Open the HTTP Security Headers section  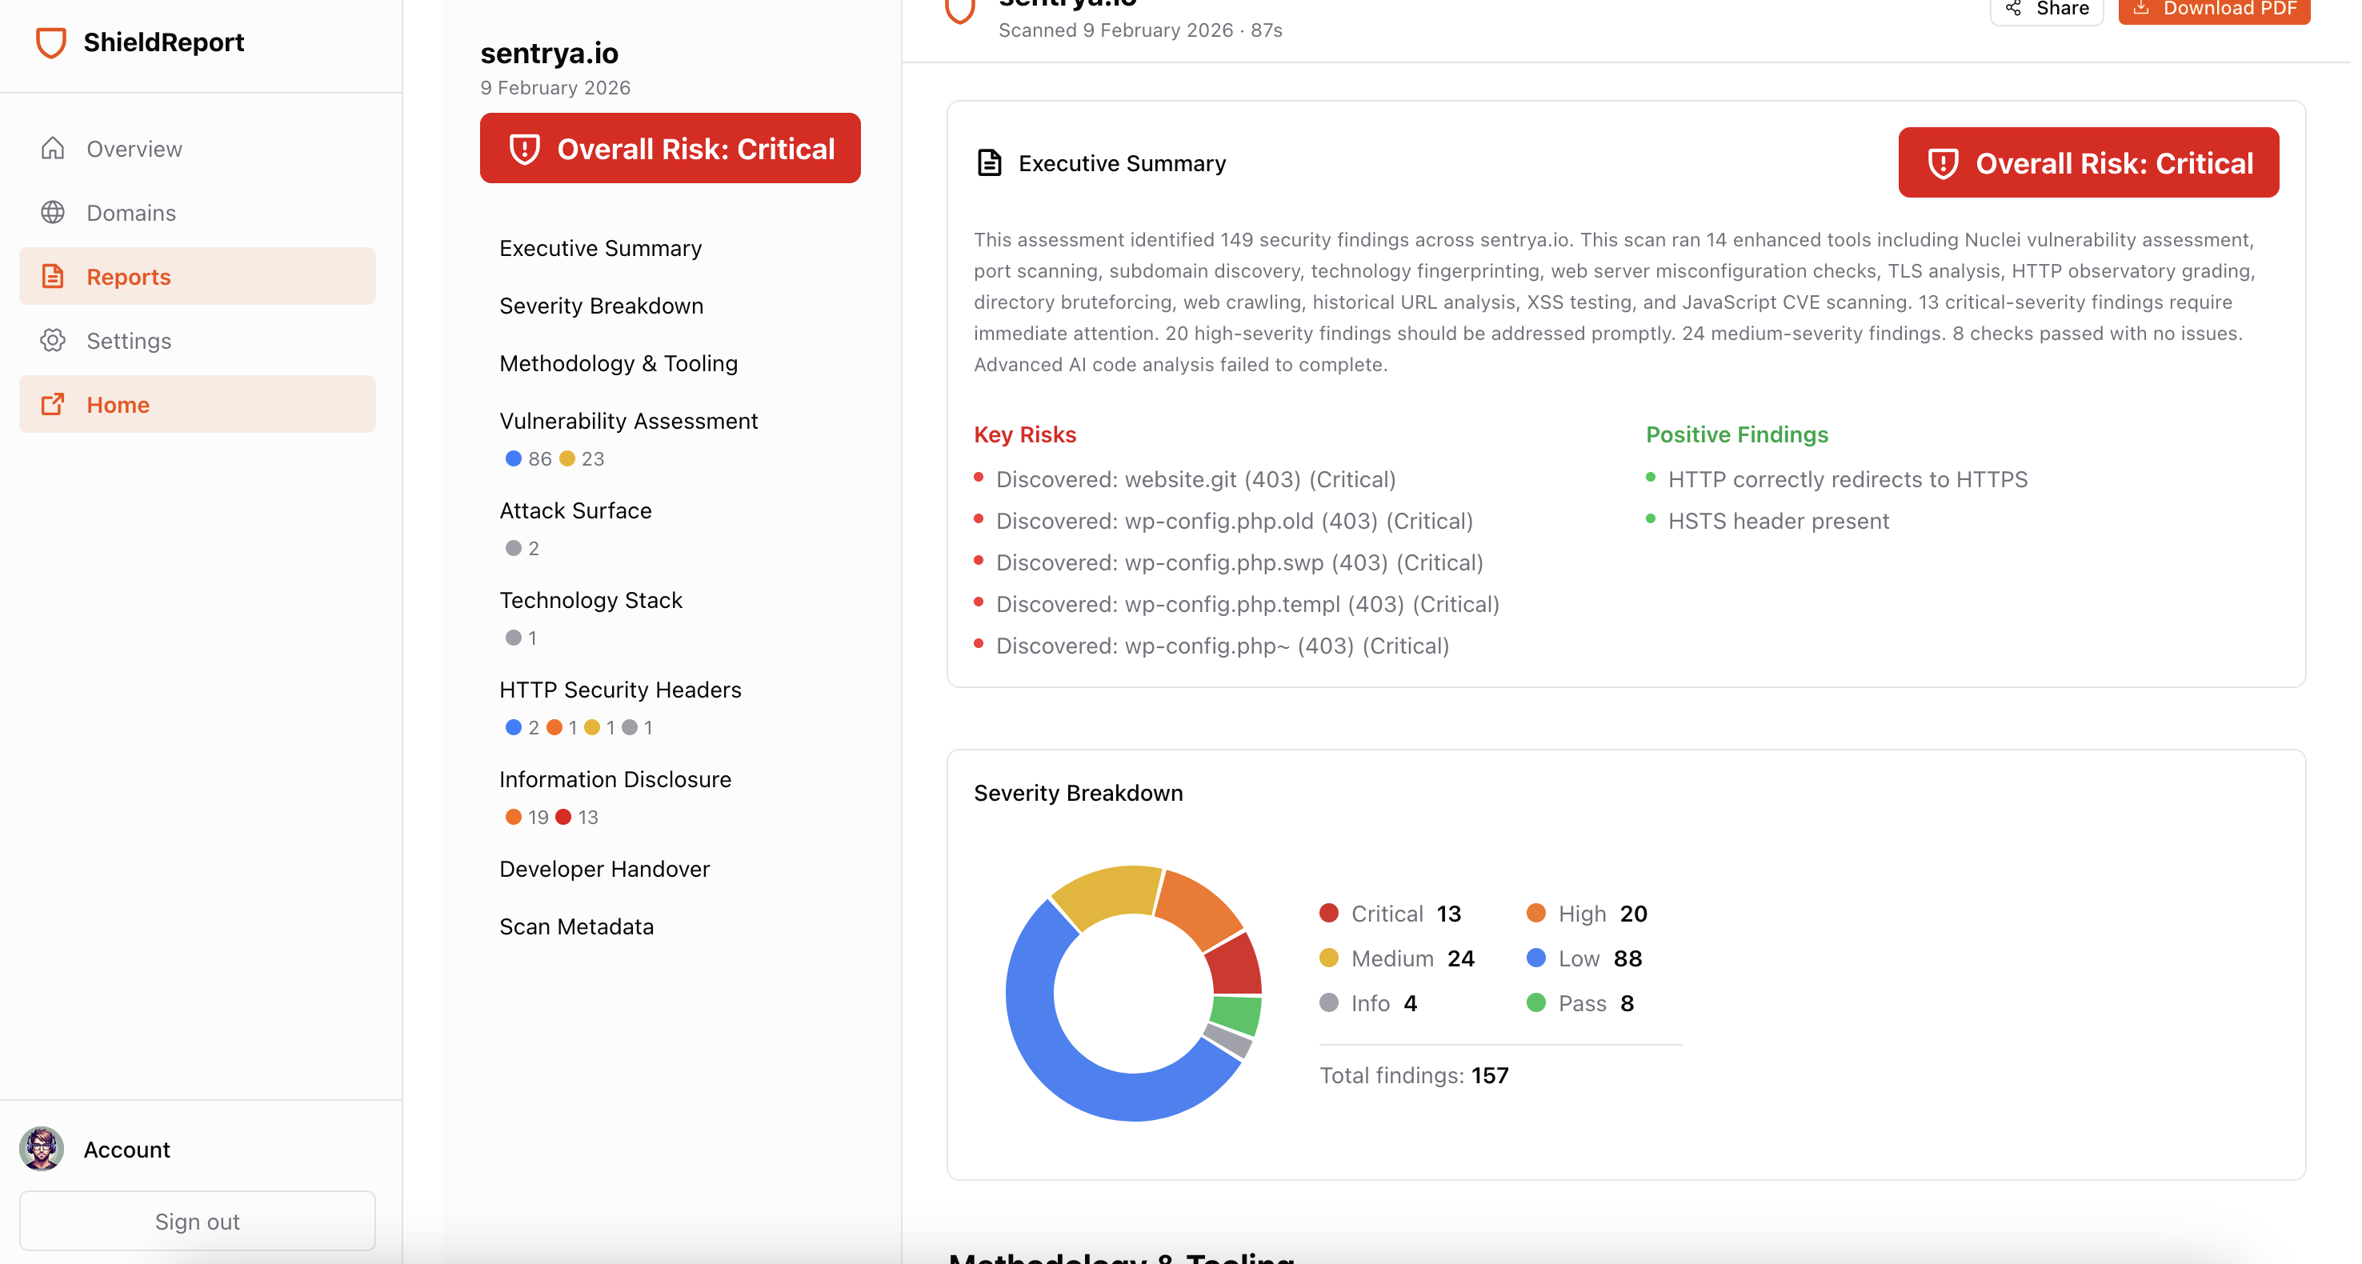click(x=620, y=690)
